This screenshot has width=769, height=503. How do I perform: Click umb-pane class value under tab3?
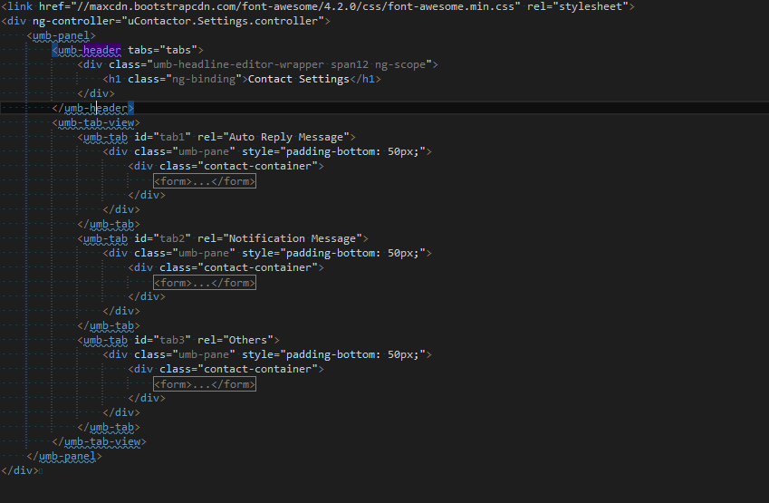(204, 354)
